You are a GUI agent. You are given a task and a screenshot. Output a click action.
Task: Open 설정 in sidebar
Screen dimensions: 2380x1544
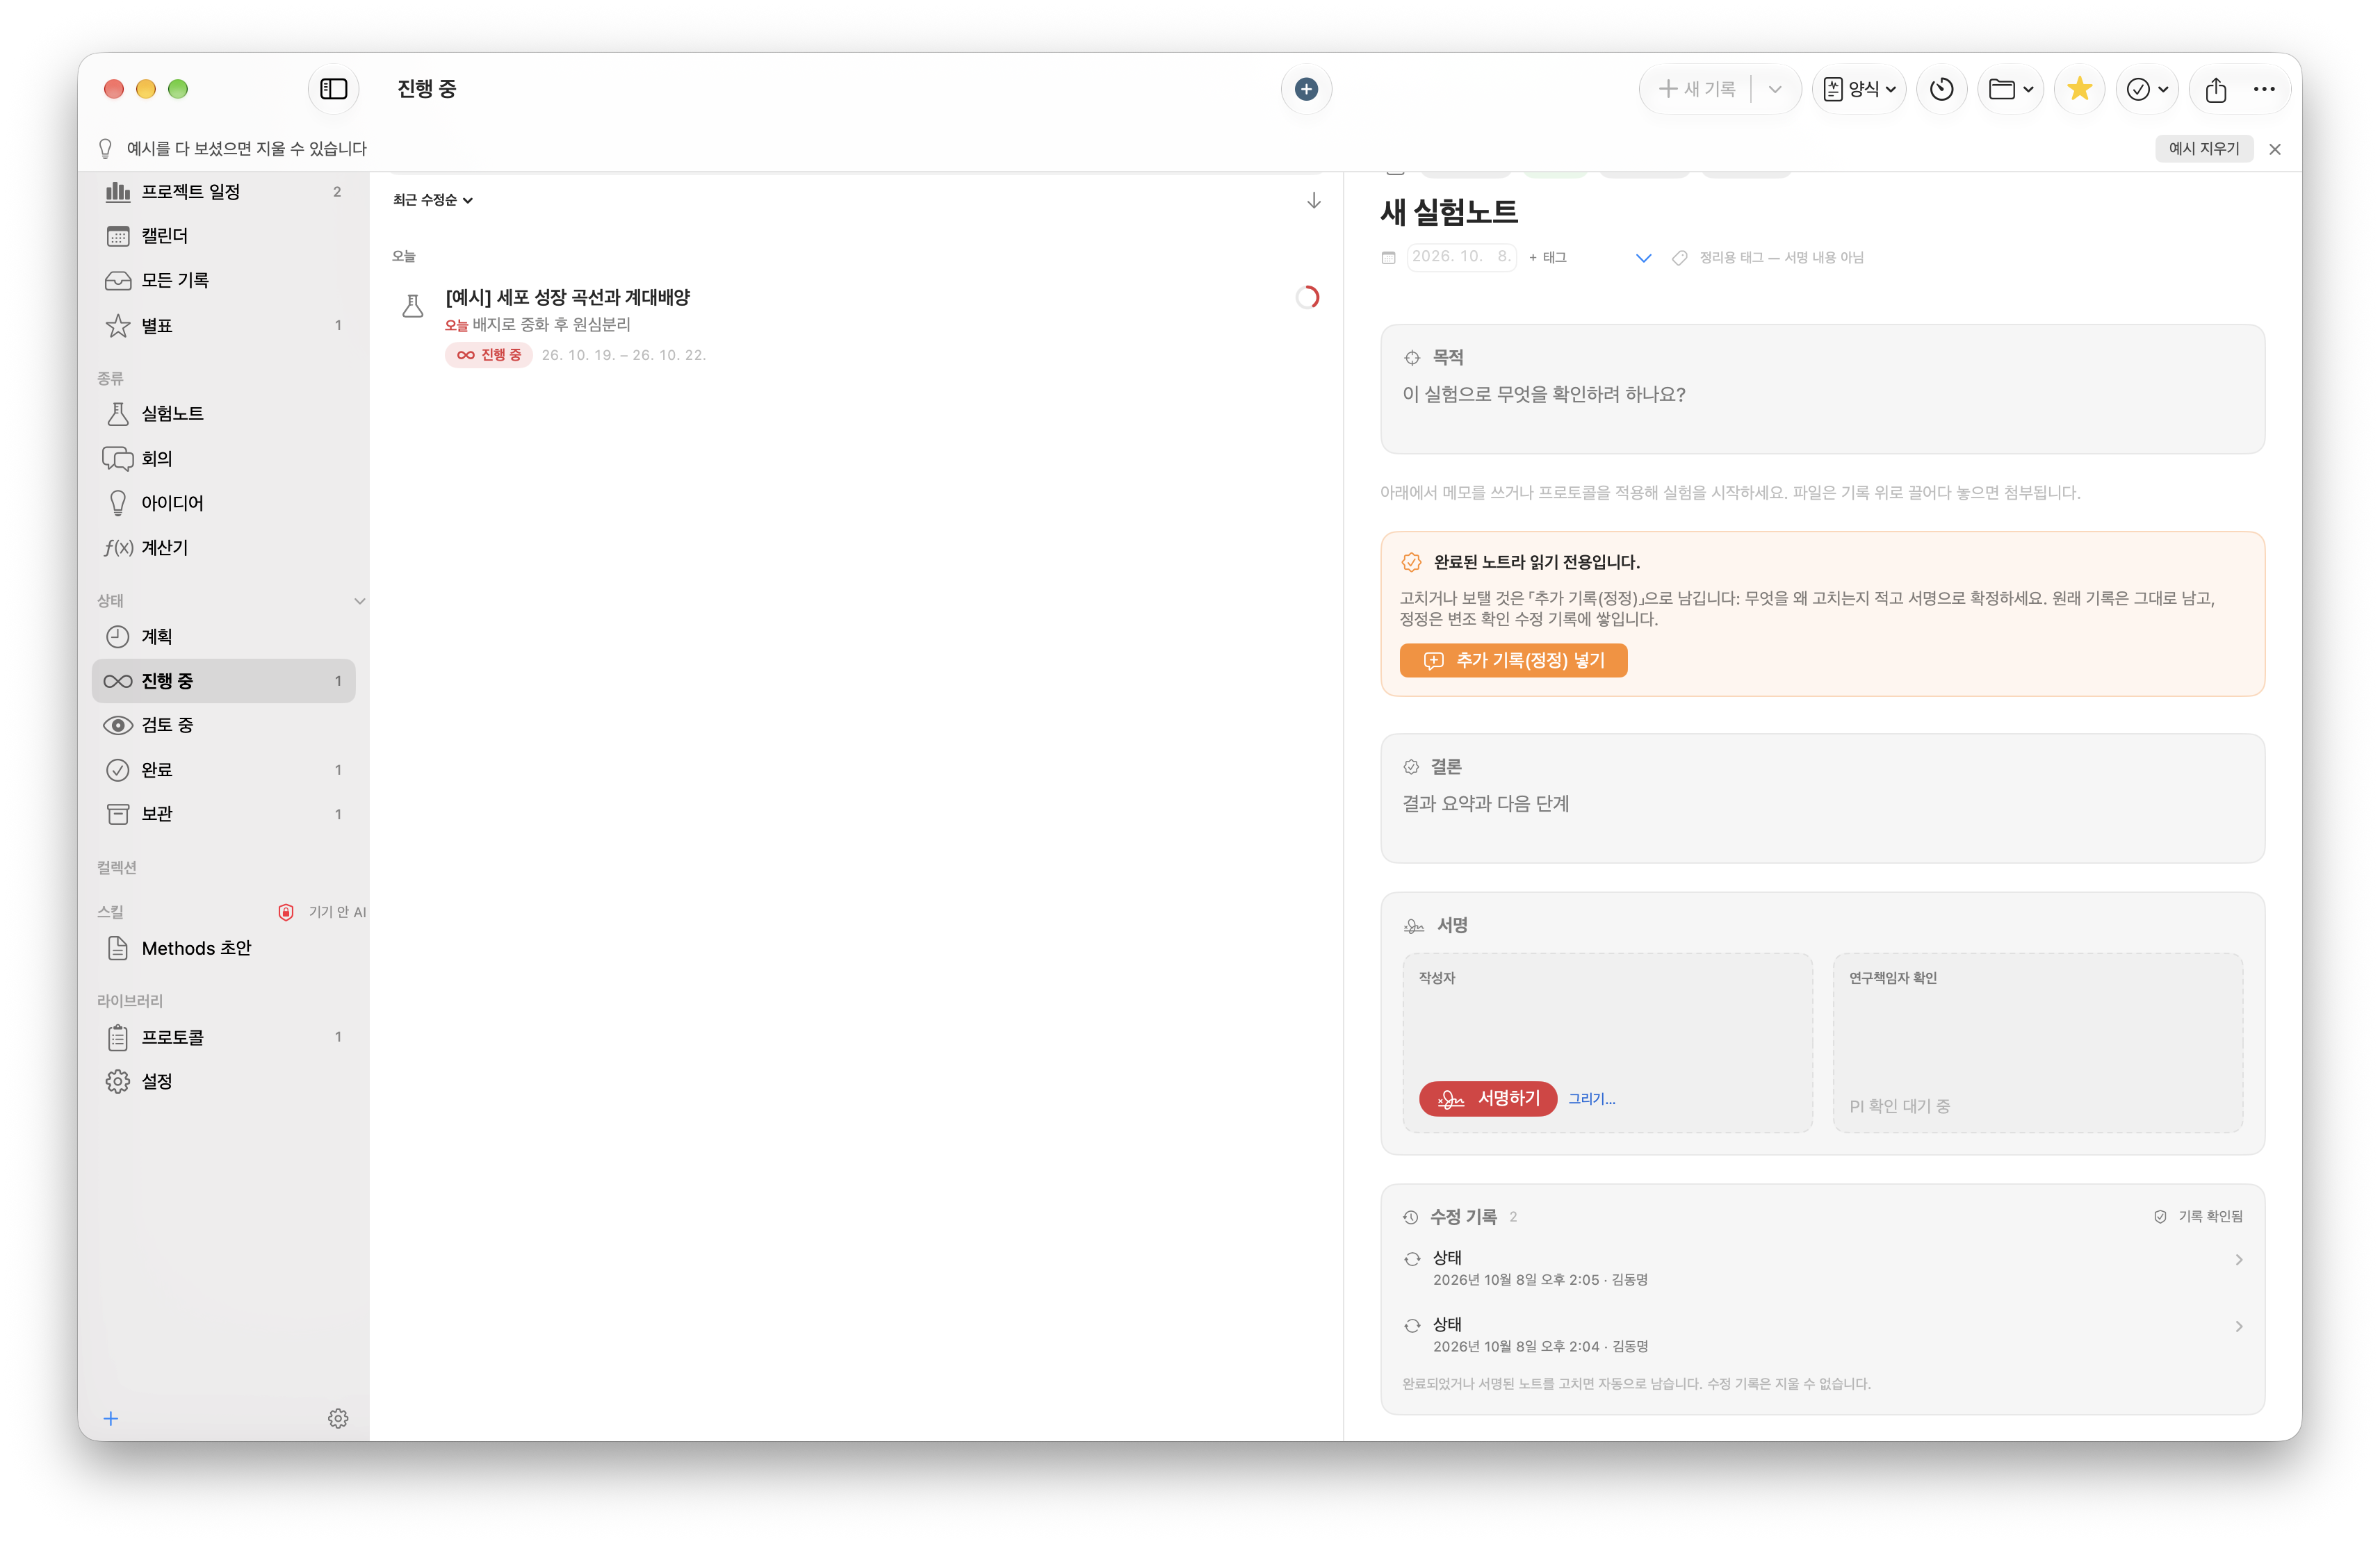[x=223, y=1081]
